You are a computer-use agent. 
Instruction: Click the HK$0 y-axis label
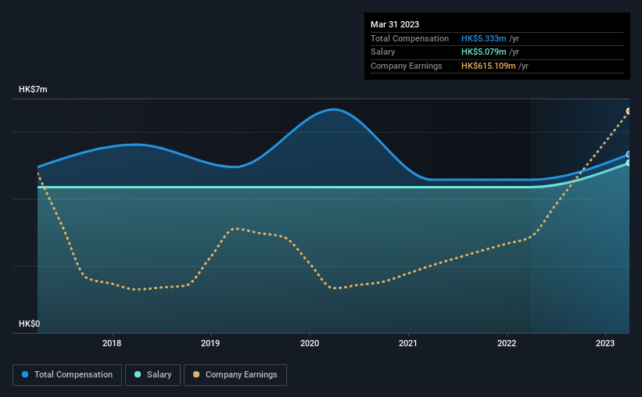(30, 324)
